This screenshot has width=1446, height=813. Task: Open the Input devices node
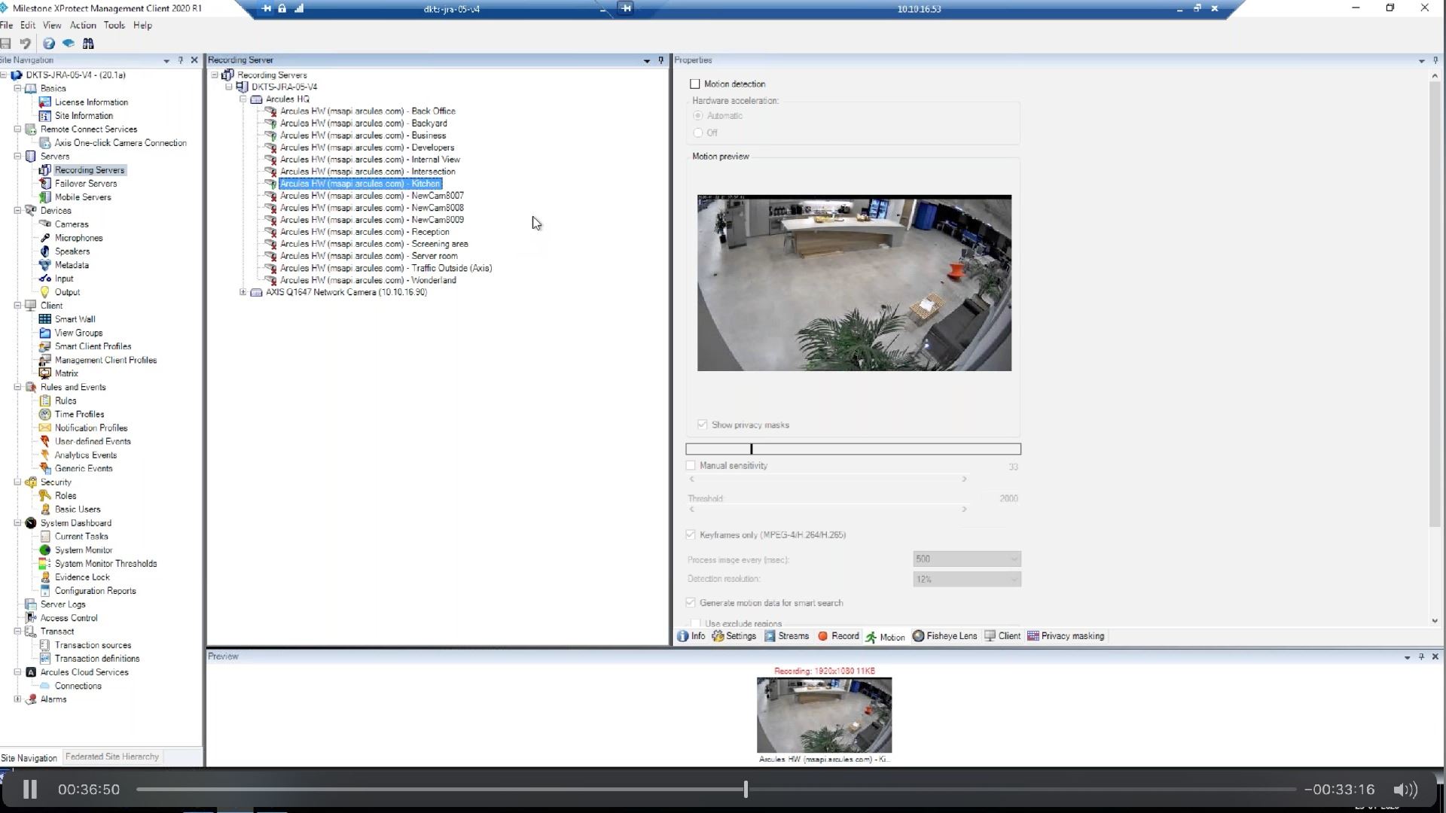[64, 279]
